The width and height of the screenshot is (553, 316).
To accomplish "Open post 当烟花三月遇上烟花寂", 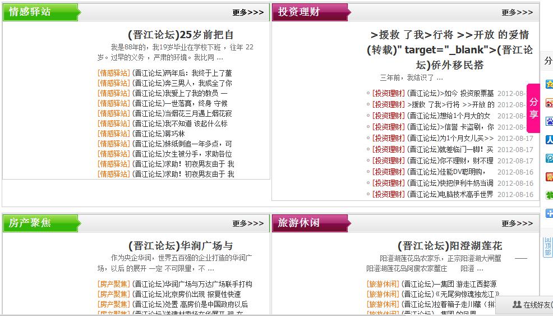I will (182, 114).
